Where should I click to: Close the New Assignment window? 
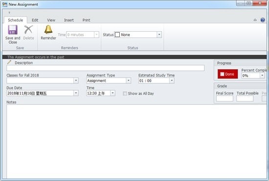pyautogui.click(x=260, y=3)
